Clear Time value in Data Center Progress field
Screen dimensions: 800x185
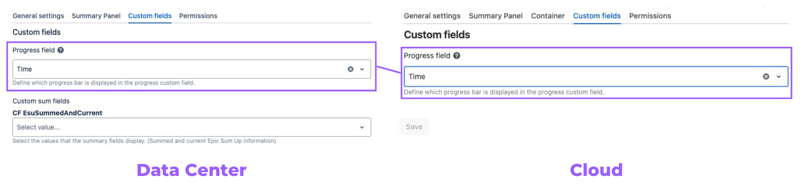click(x=351, y=69)
